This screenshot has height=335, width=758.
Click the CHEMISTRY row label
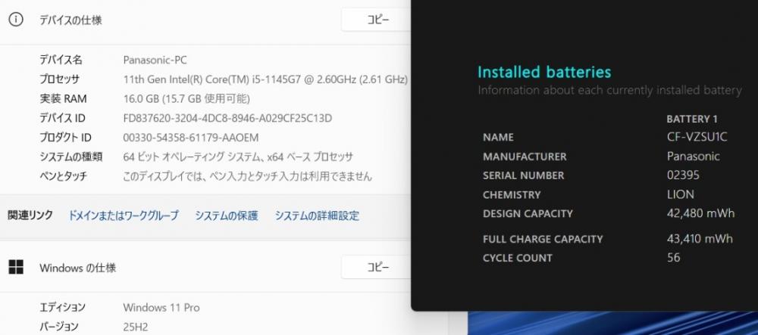[x=512, y=195]
